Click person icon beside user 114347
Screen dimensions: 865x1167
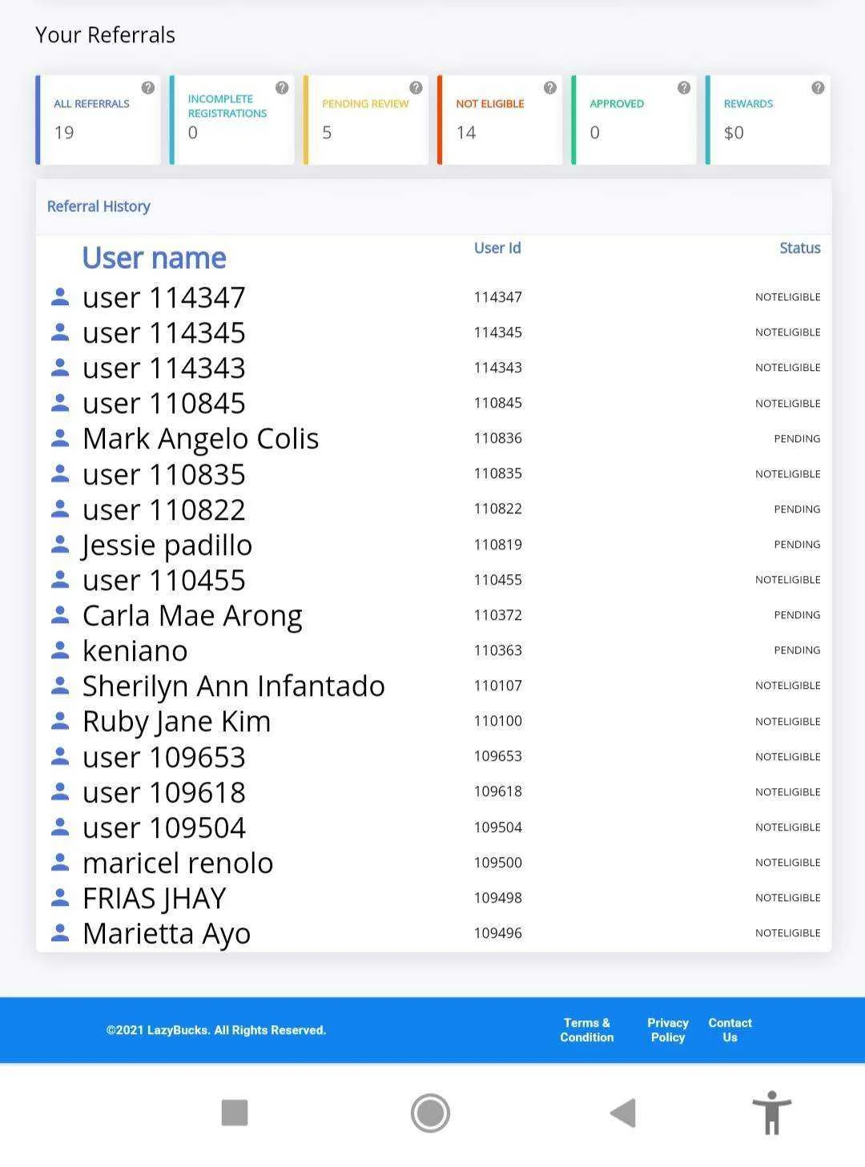point(60,296)
